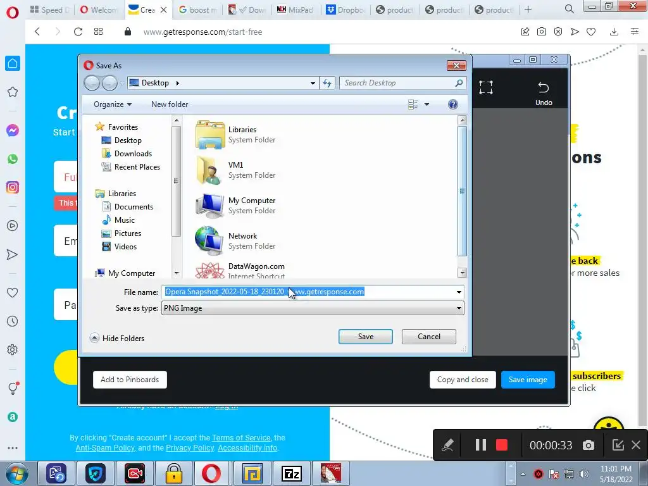The height and width of the screenshot is (486, 648).
Task: Click Add to Pinboards button
Action: click(x=130, y=380)
